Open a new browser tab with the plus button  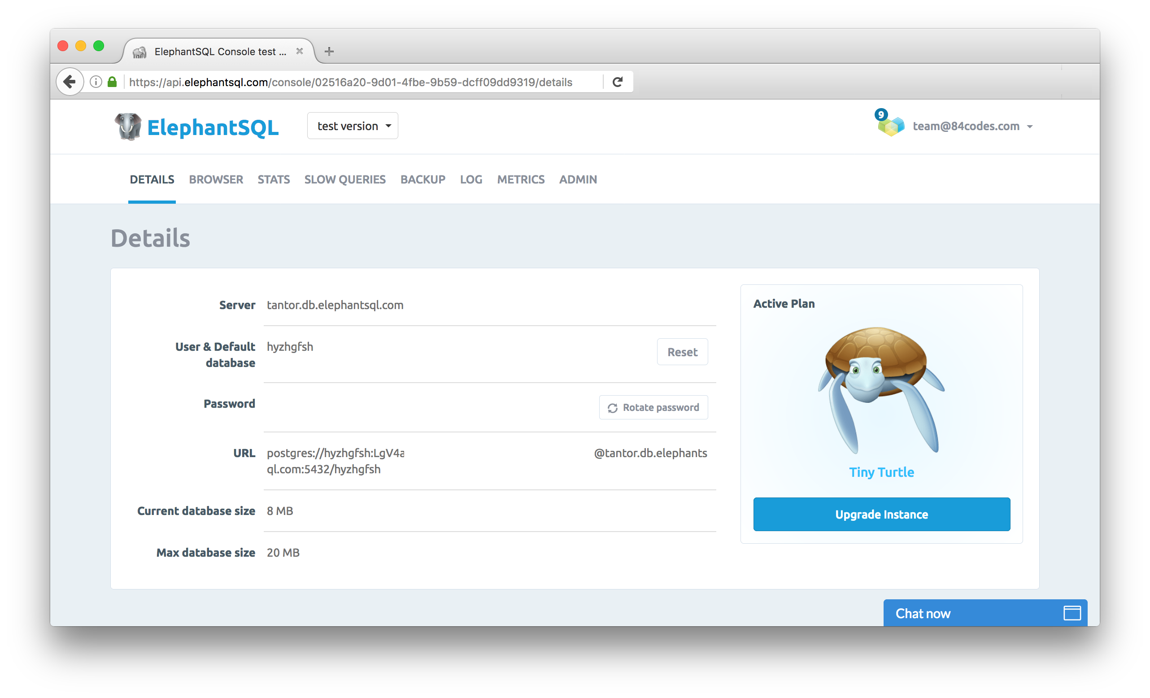pyautogui.click(x=330, y=51)
